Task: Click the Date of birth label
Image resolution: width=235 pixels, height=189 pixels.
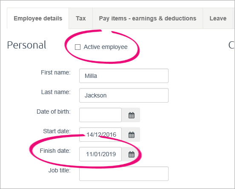Action: [54, 112]
